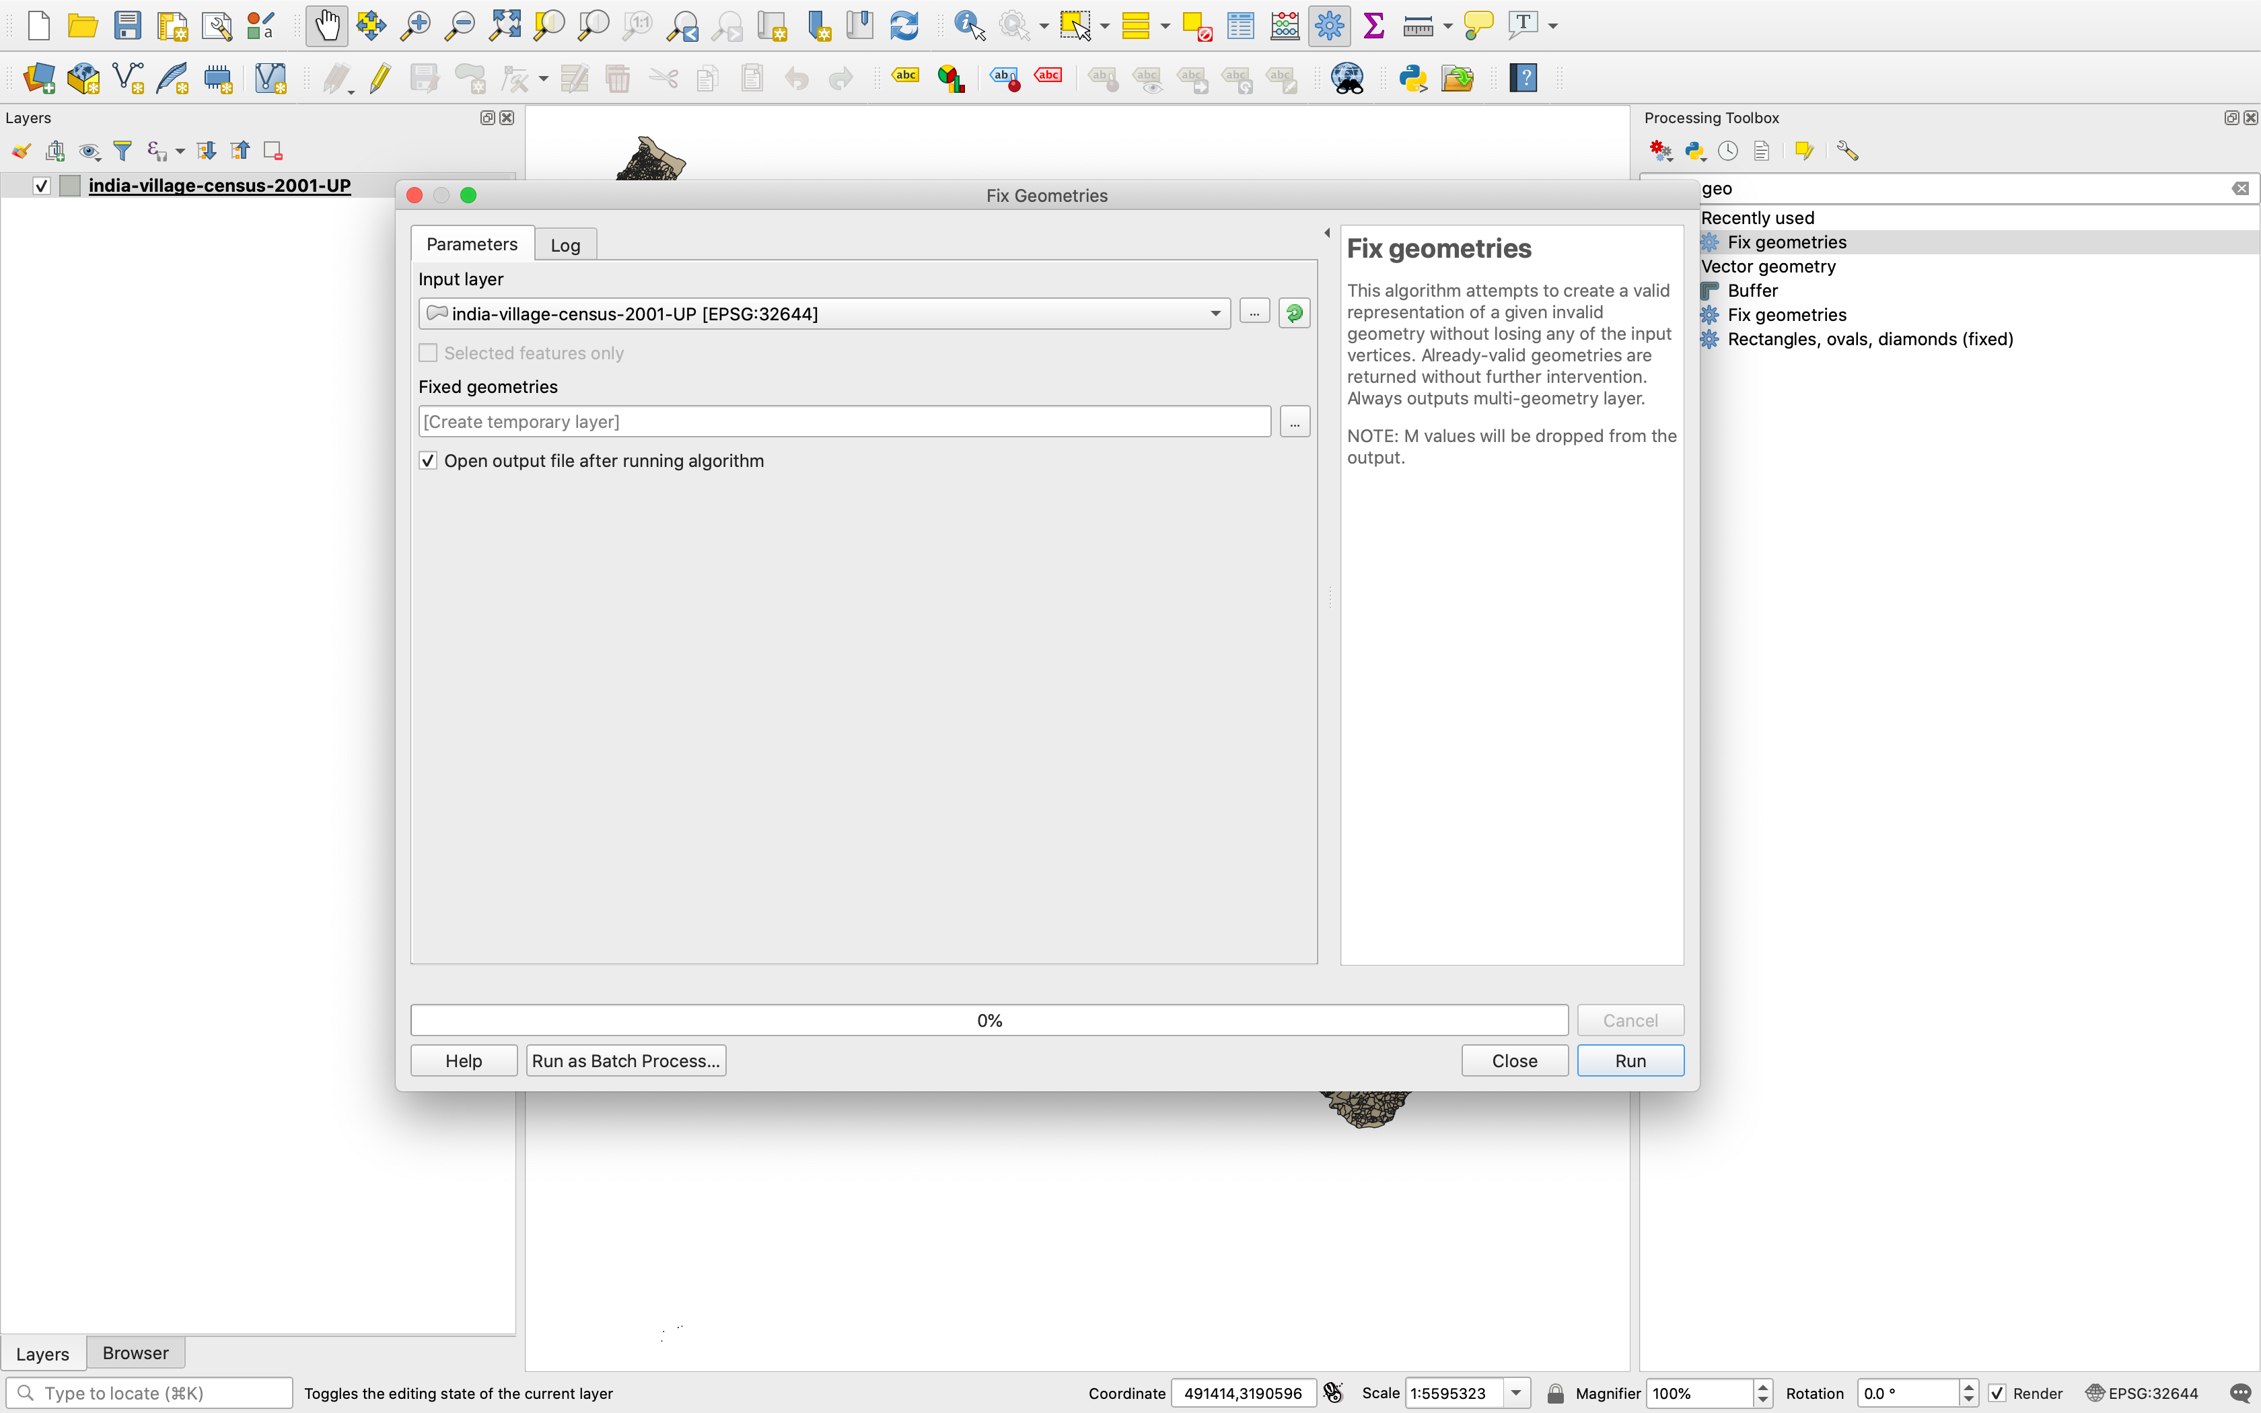Click the iterate over layer green icon

tap(1294, 314)
